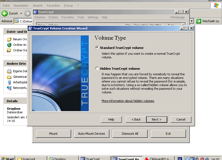Click the Neuen Ordner folder icon
222x160 pixels.
pyautogui.click(x=9, y=39)
